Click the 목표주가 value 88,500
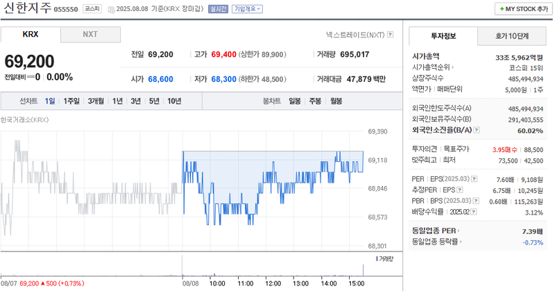 tap(533, 150)
